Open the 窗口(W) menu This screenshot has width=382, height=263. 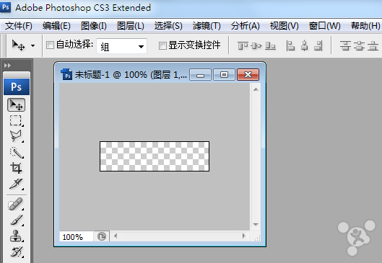324,26
